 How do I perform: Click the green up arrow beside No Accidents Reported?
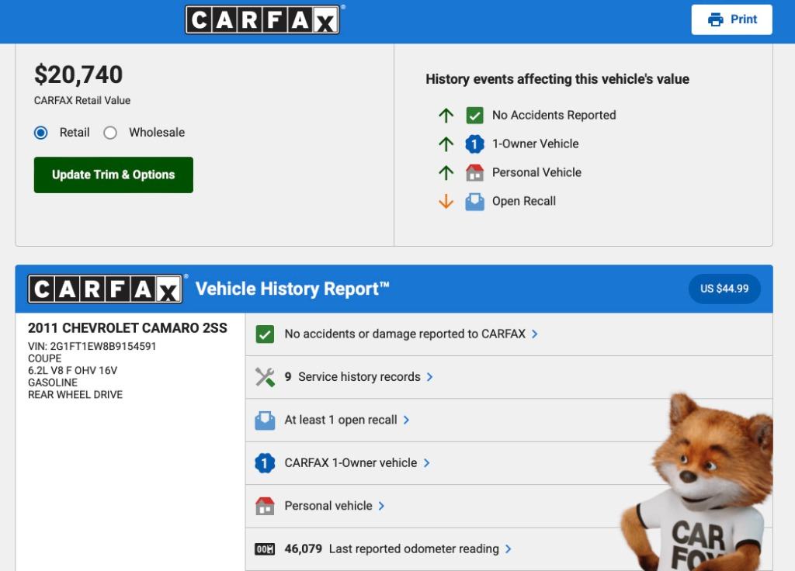pos(446,116)
